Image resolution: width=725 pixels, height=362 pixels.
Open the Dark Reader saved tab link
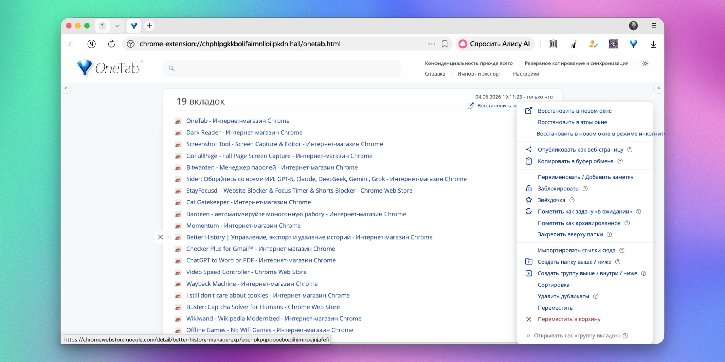(x=244, y=132)
